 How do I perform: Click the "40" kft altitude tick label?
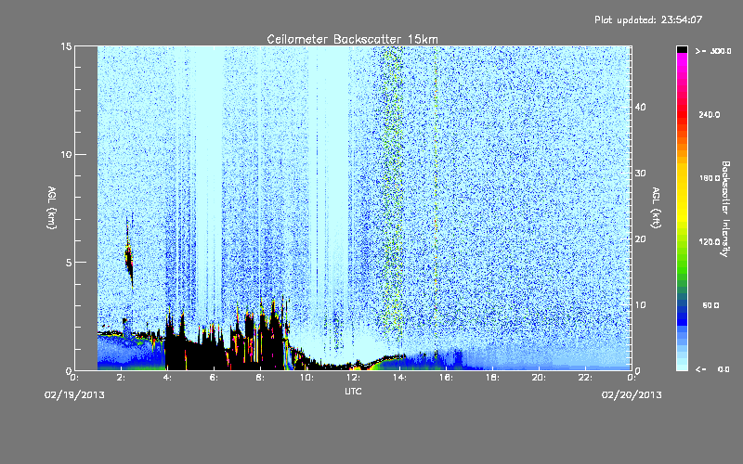(640, 107)
